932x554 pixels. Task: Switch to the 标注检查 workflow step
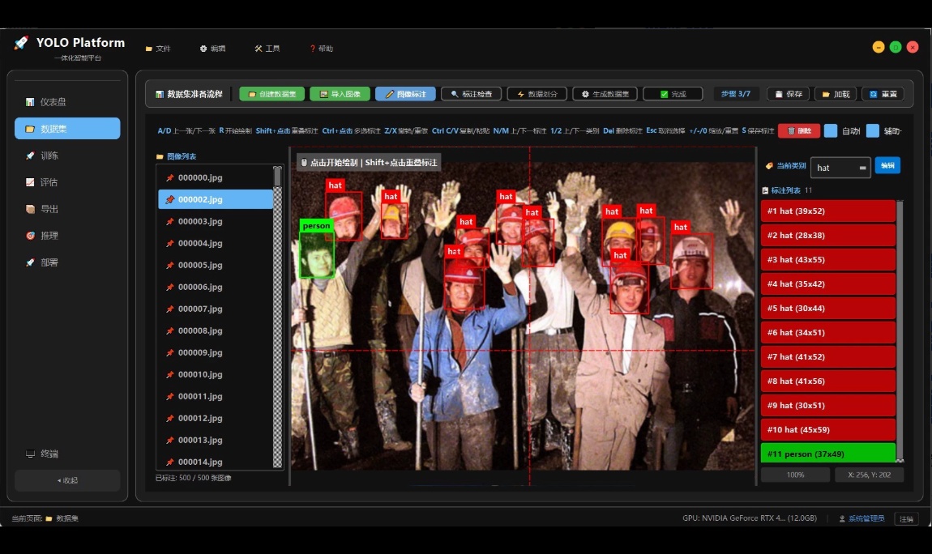click(x=472, y=94)
